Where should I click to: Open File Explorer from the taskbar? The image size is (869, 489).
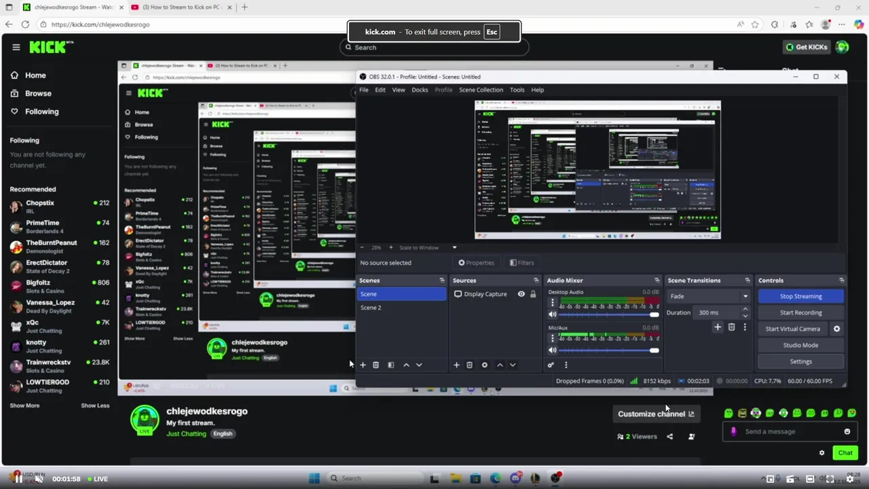455,478
